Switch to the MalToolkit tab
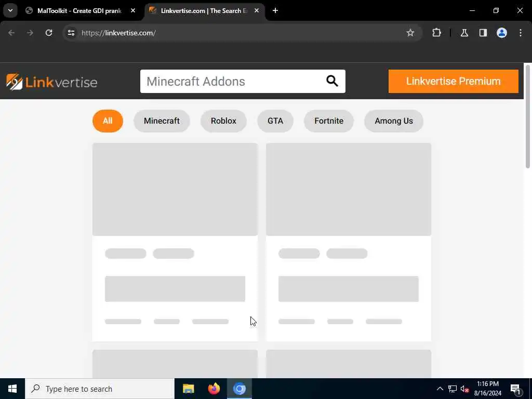This screenshot has width=532, height=399. (80, 10)
